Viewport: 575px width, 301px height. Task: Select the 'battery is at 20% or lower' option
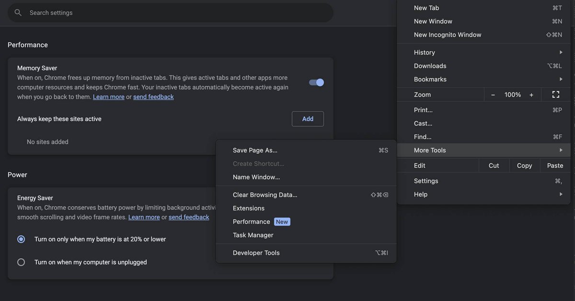click(20, 238)
